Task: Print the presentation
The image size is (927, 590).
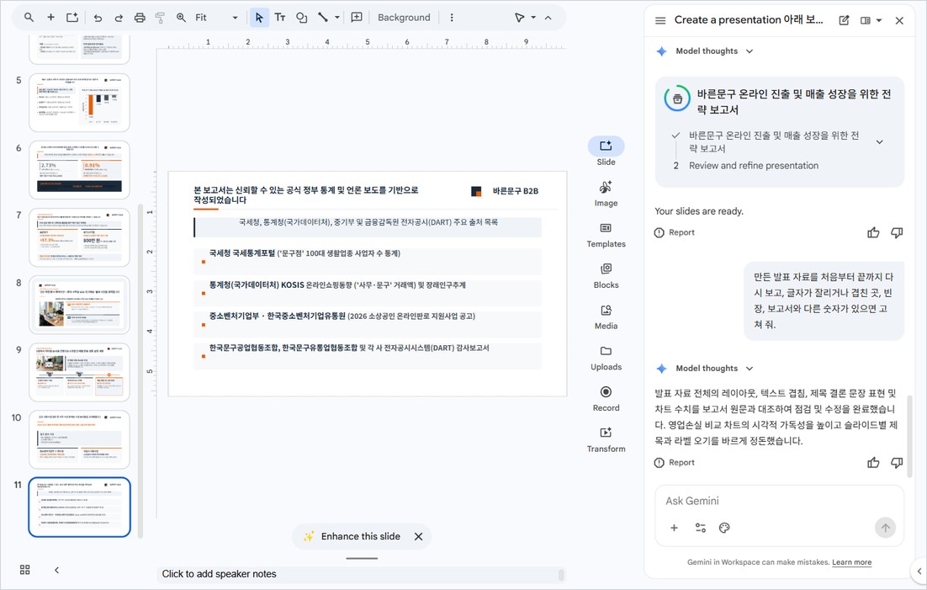Action: (140, 18)
